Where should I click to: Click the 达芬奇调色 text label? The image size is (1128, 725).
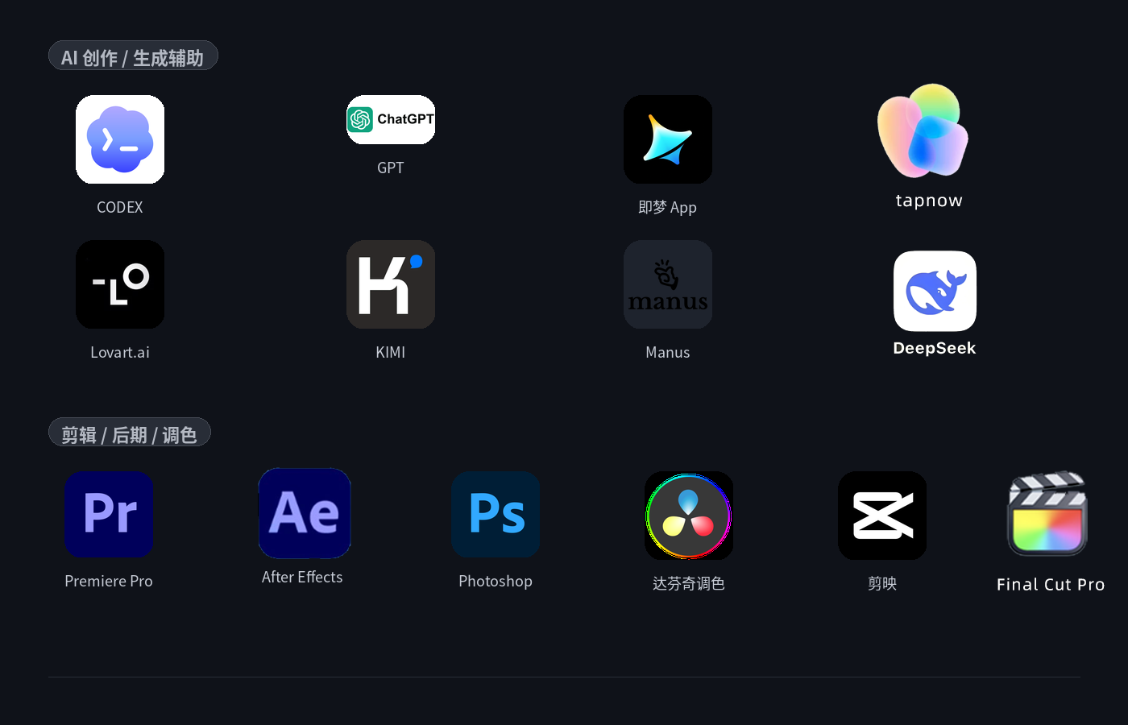(x=689, y=583)
